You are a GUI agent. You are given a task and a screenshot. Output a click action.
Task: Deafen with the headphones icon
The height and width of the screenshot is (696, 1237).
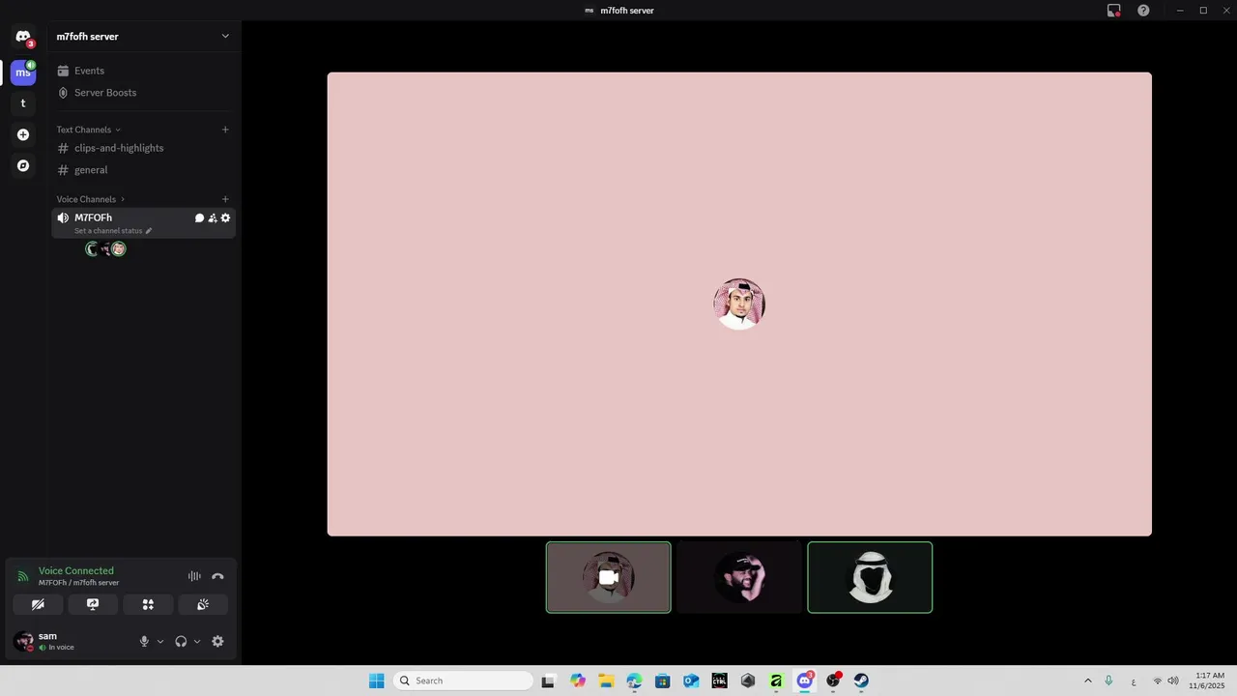pos(181,642)
